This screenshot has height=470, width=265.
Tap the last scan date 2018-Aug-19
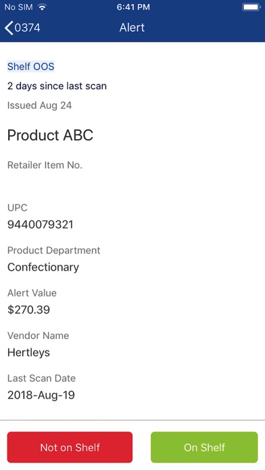41,395
